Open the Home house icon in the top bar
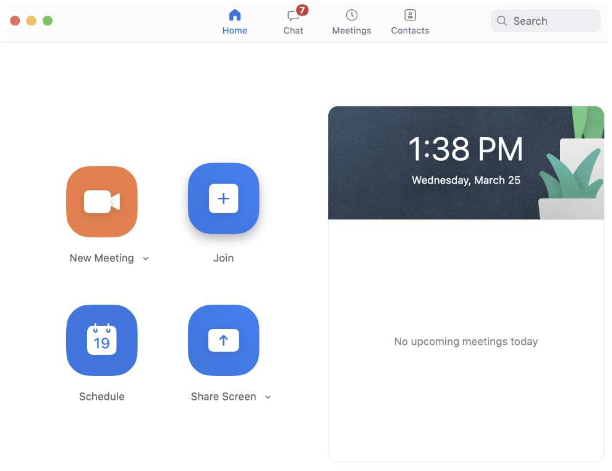 [x=234, y=15]
